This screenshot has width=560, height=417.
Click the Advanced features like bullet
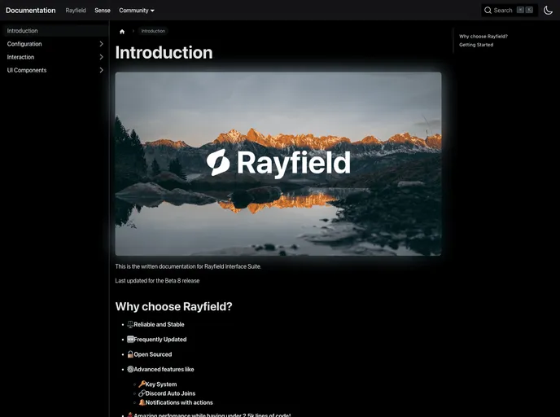[x=164, y=370]
